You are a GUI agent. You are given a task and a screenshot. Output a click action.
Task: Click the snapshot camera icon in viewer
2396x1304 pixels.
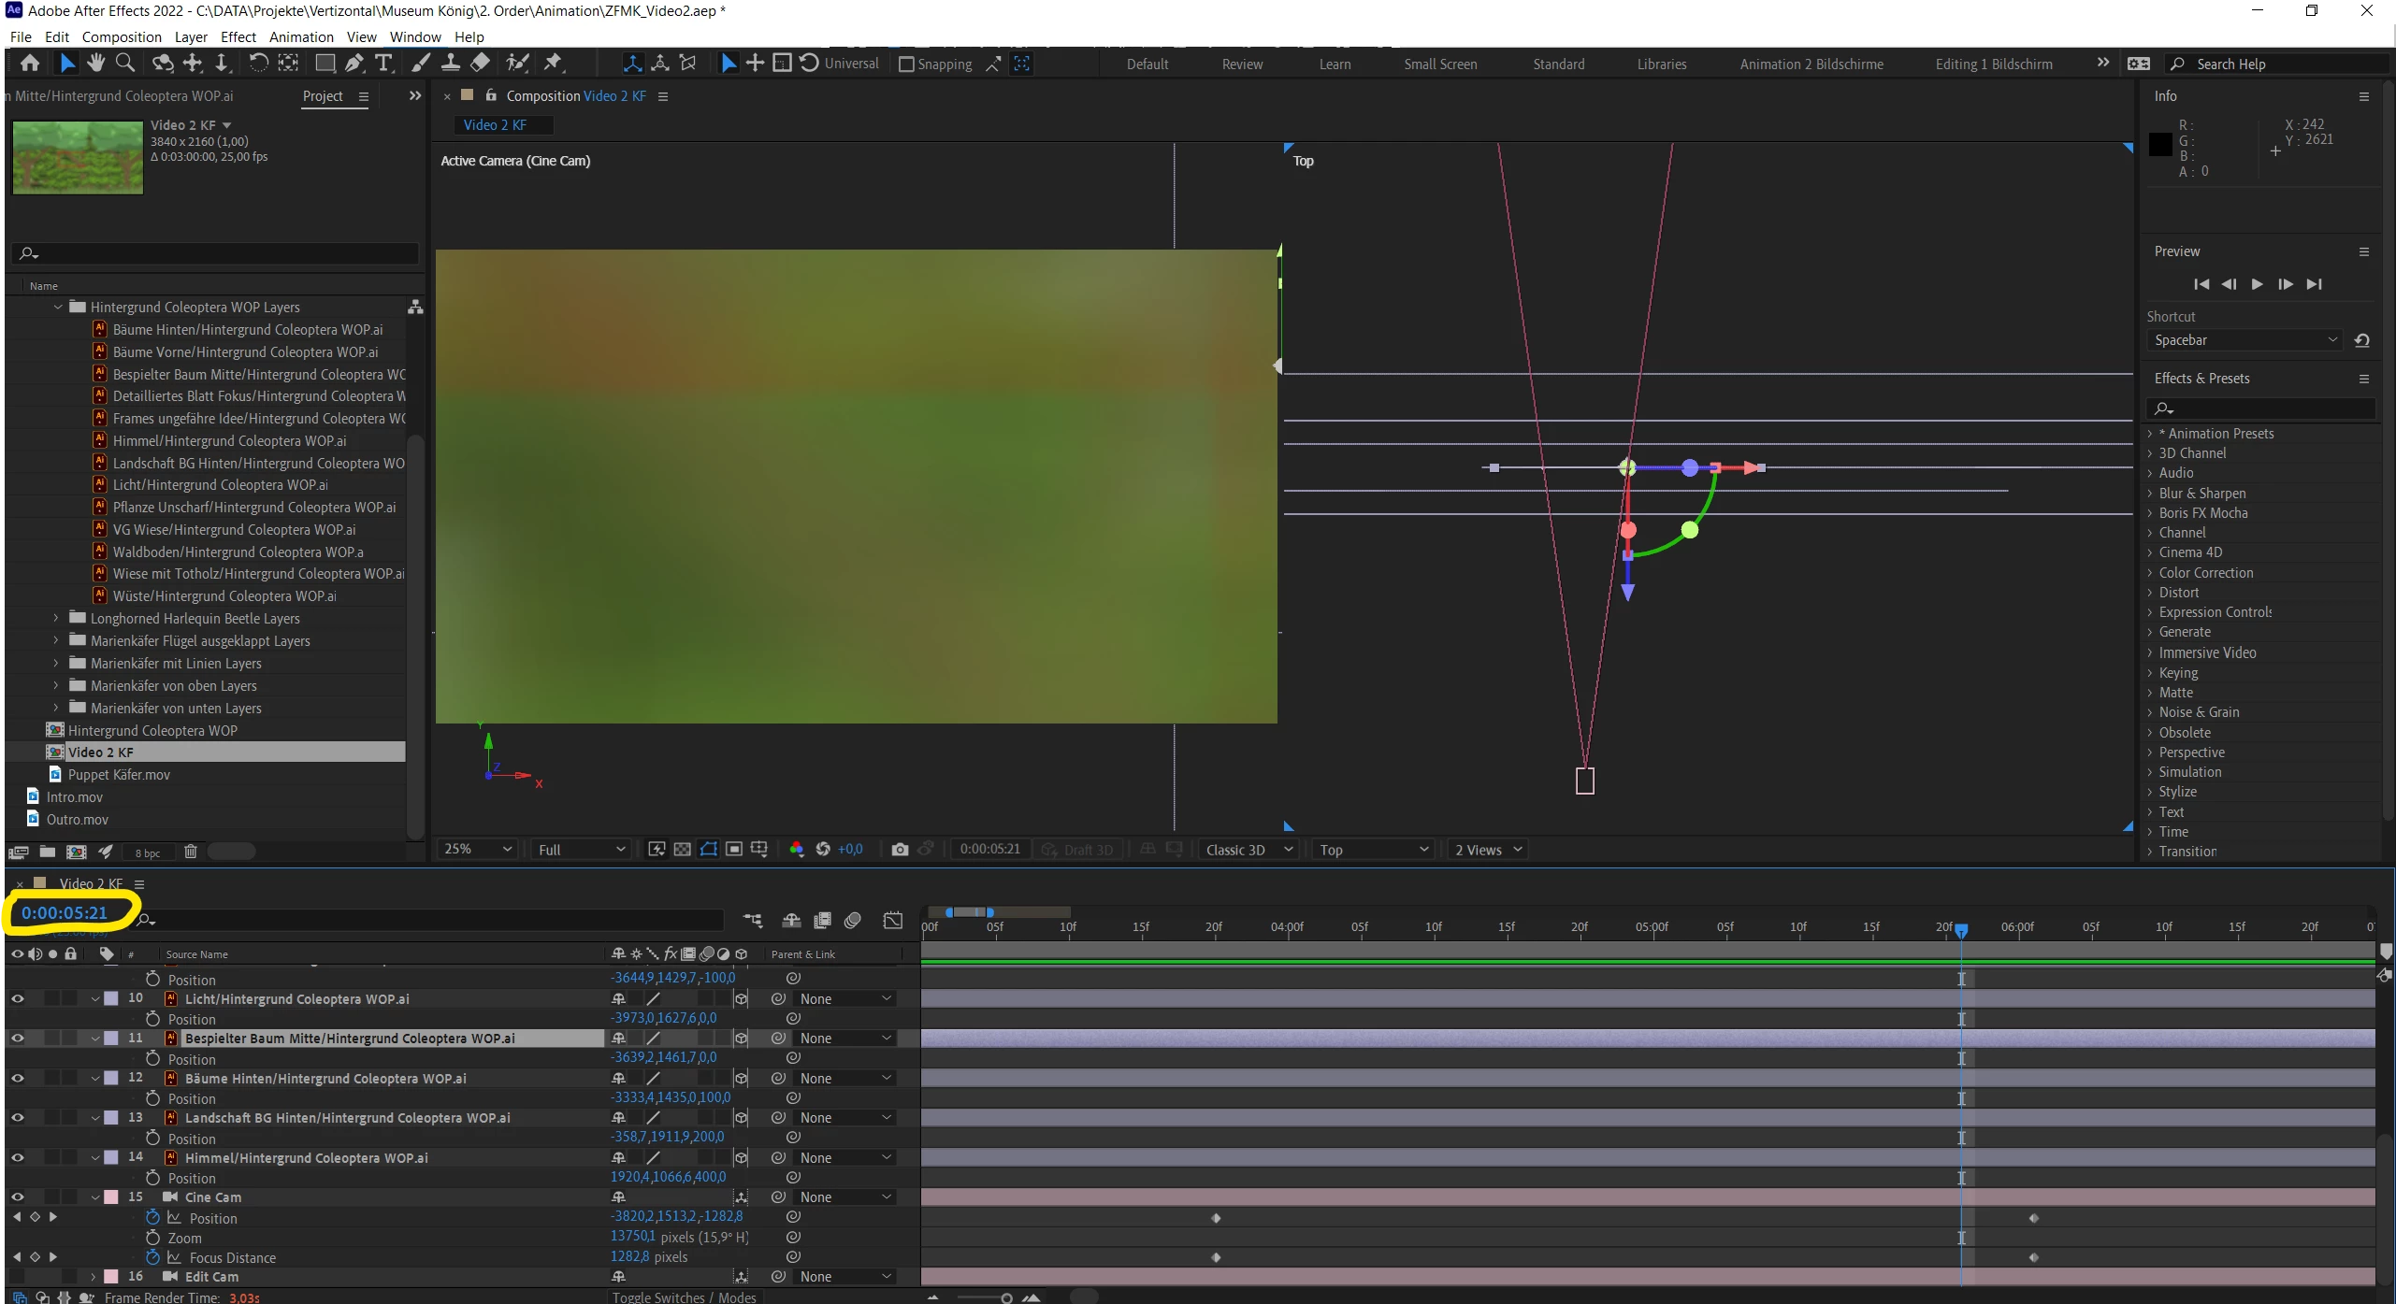[x=900, y=849]
